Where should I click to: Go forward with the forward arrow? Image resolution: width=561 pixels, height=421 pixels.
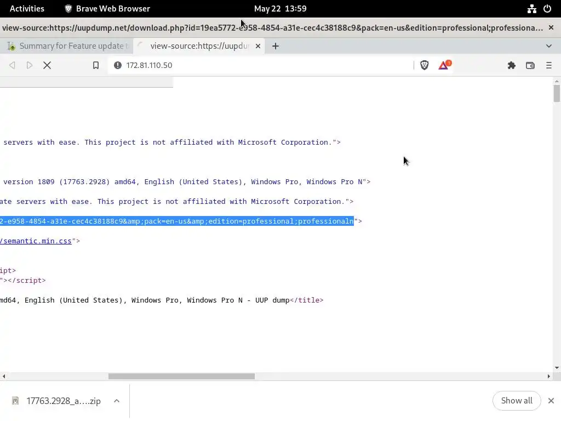(x=30, y=65)
